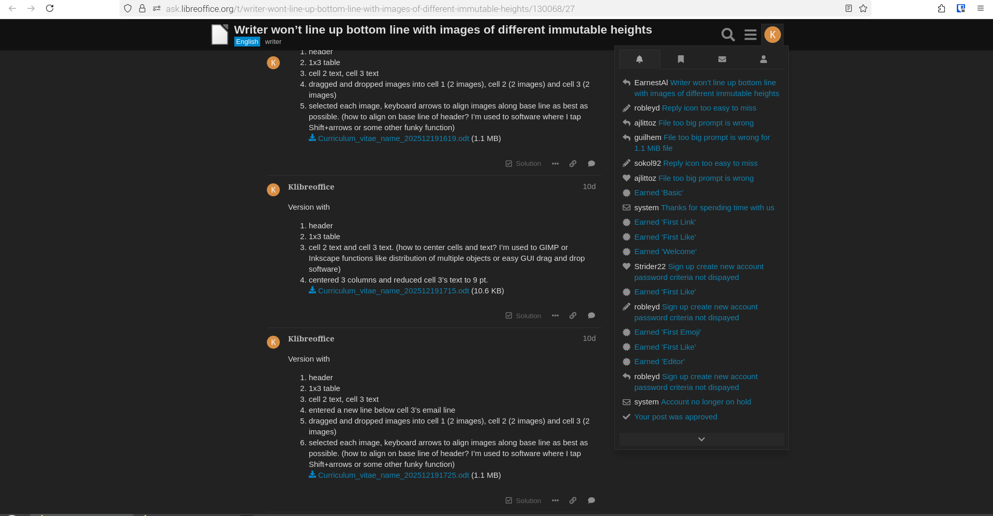
Task: Mark post with 202512191619.odt as Solution
Action: tap(523, 164)
